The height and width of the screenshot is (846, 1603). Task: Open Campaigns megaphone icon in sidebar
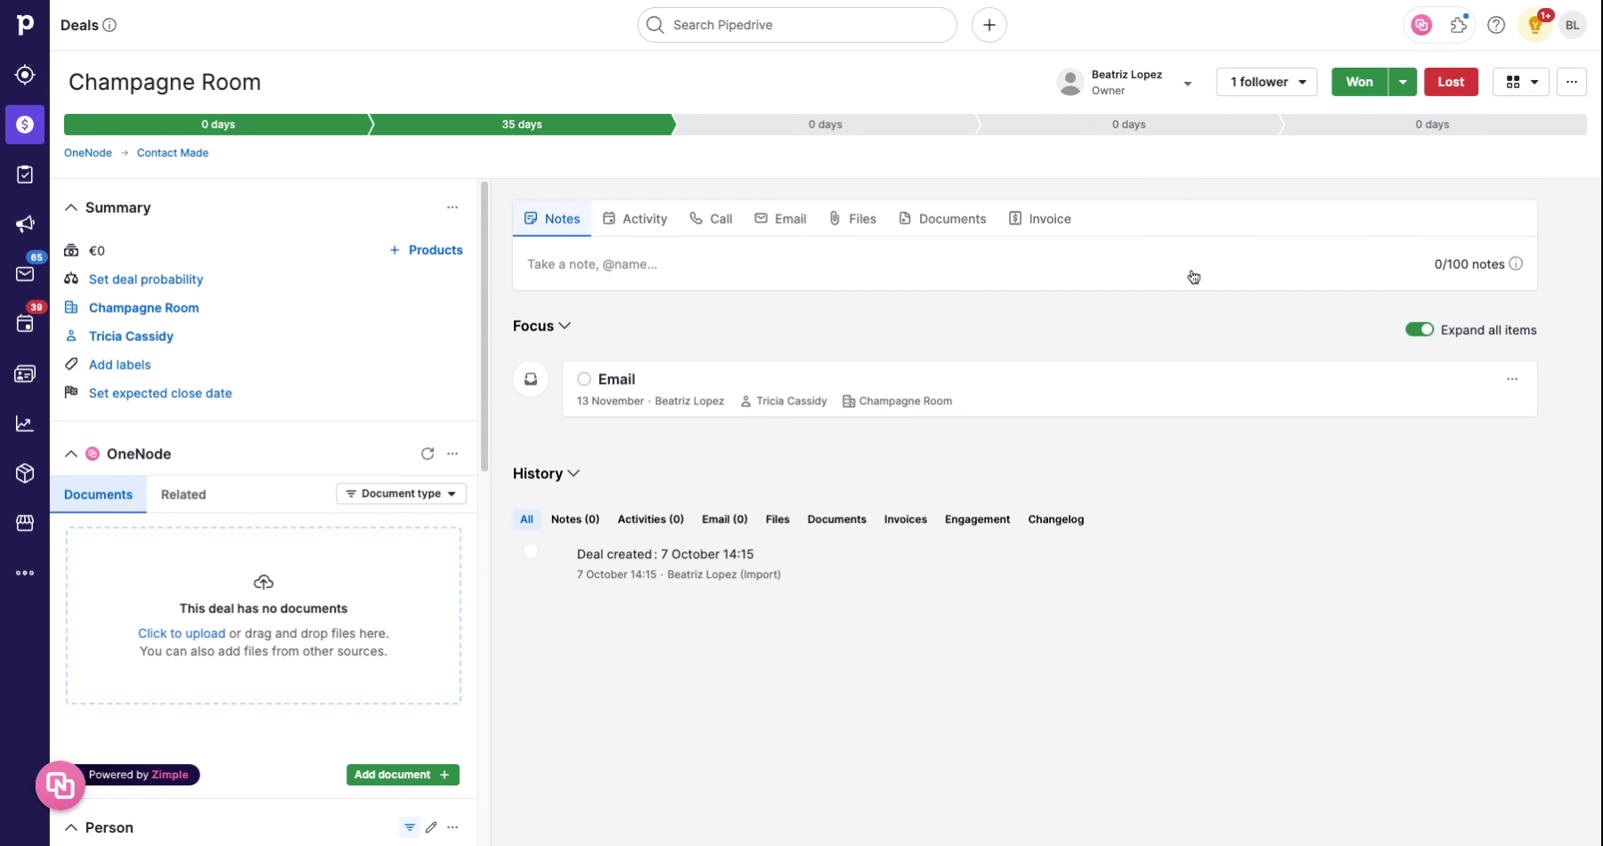pos(25,224)
